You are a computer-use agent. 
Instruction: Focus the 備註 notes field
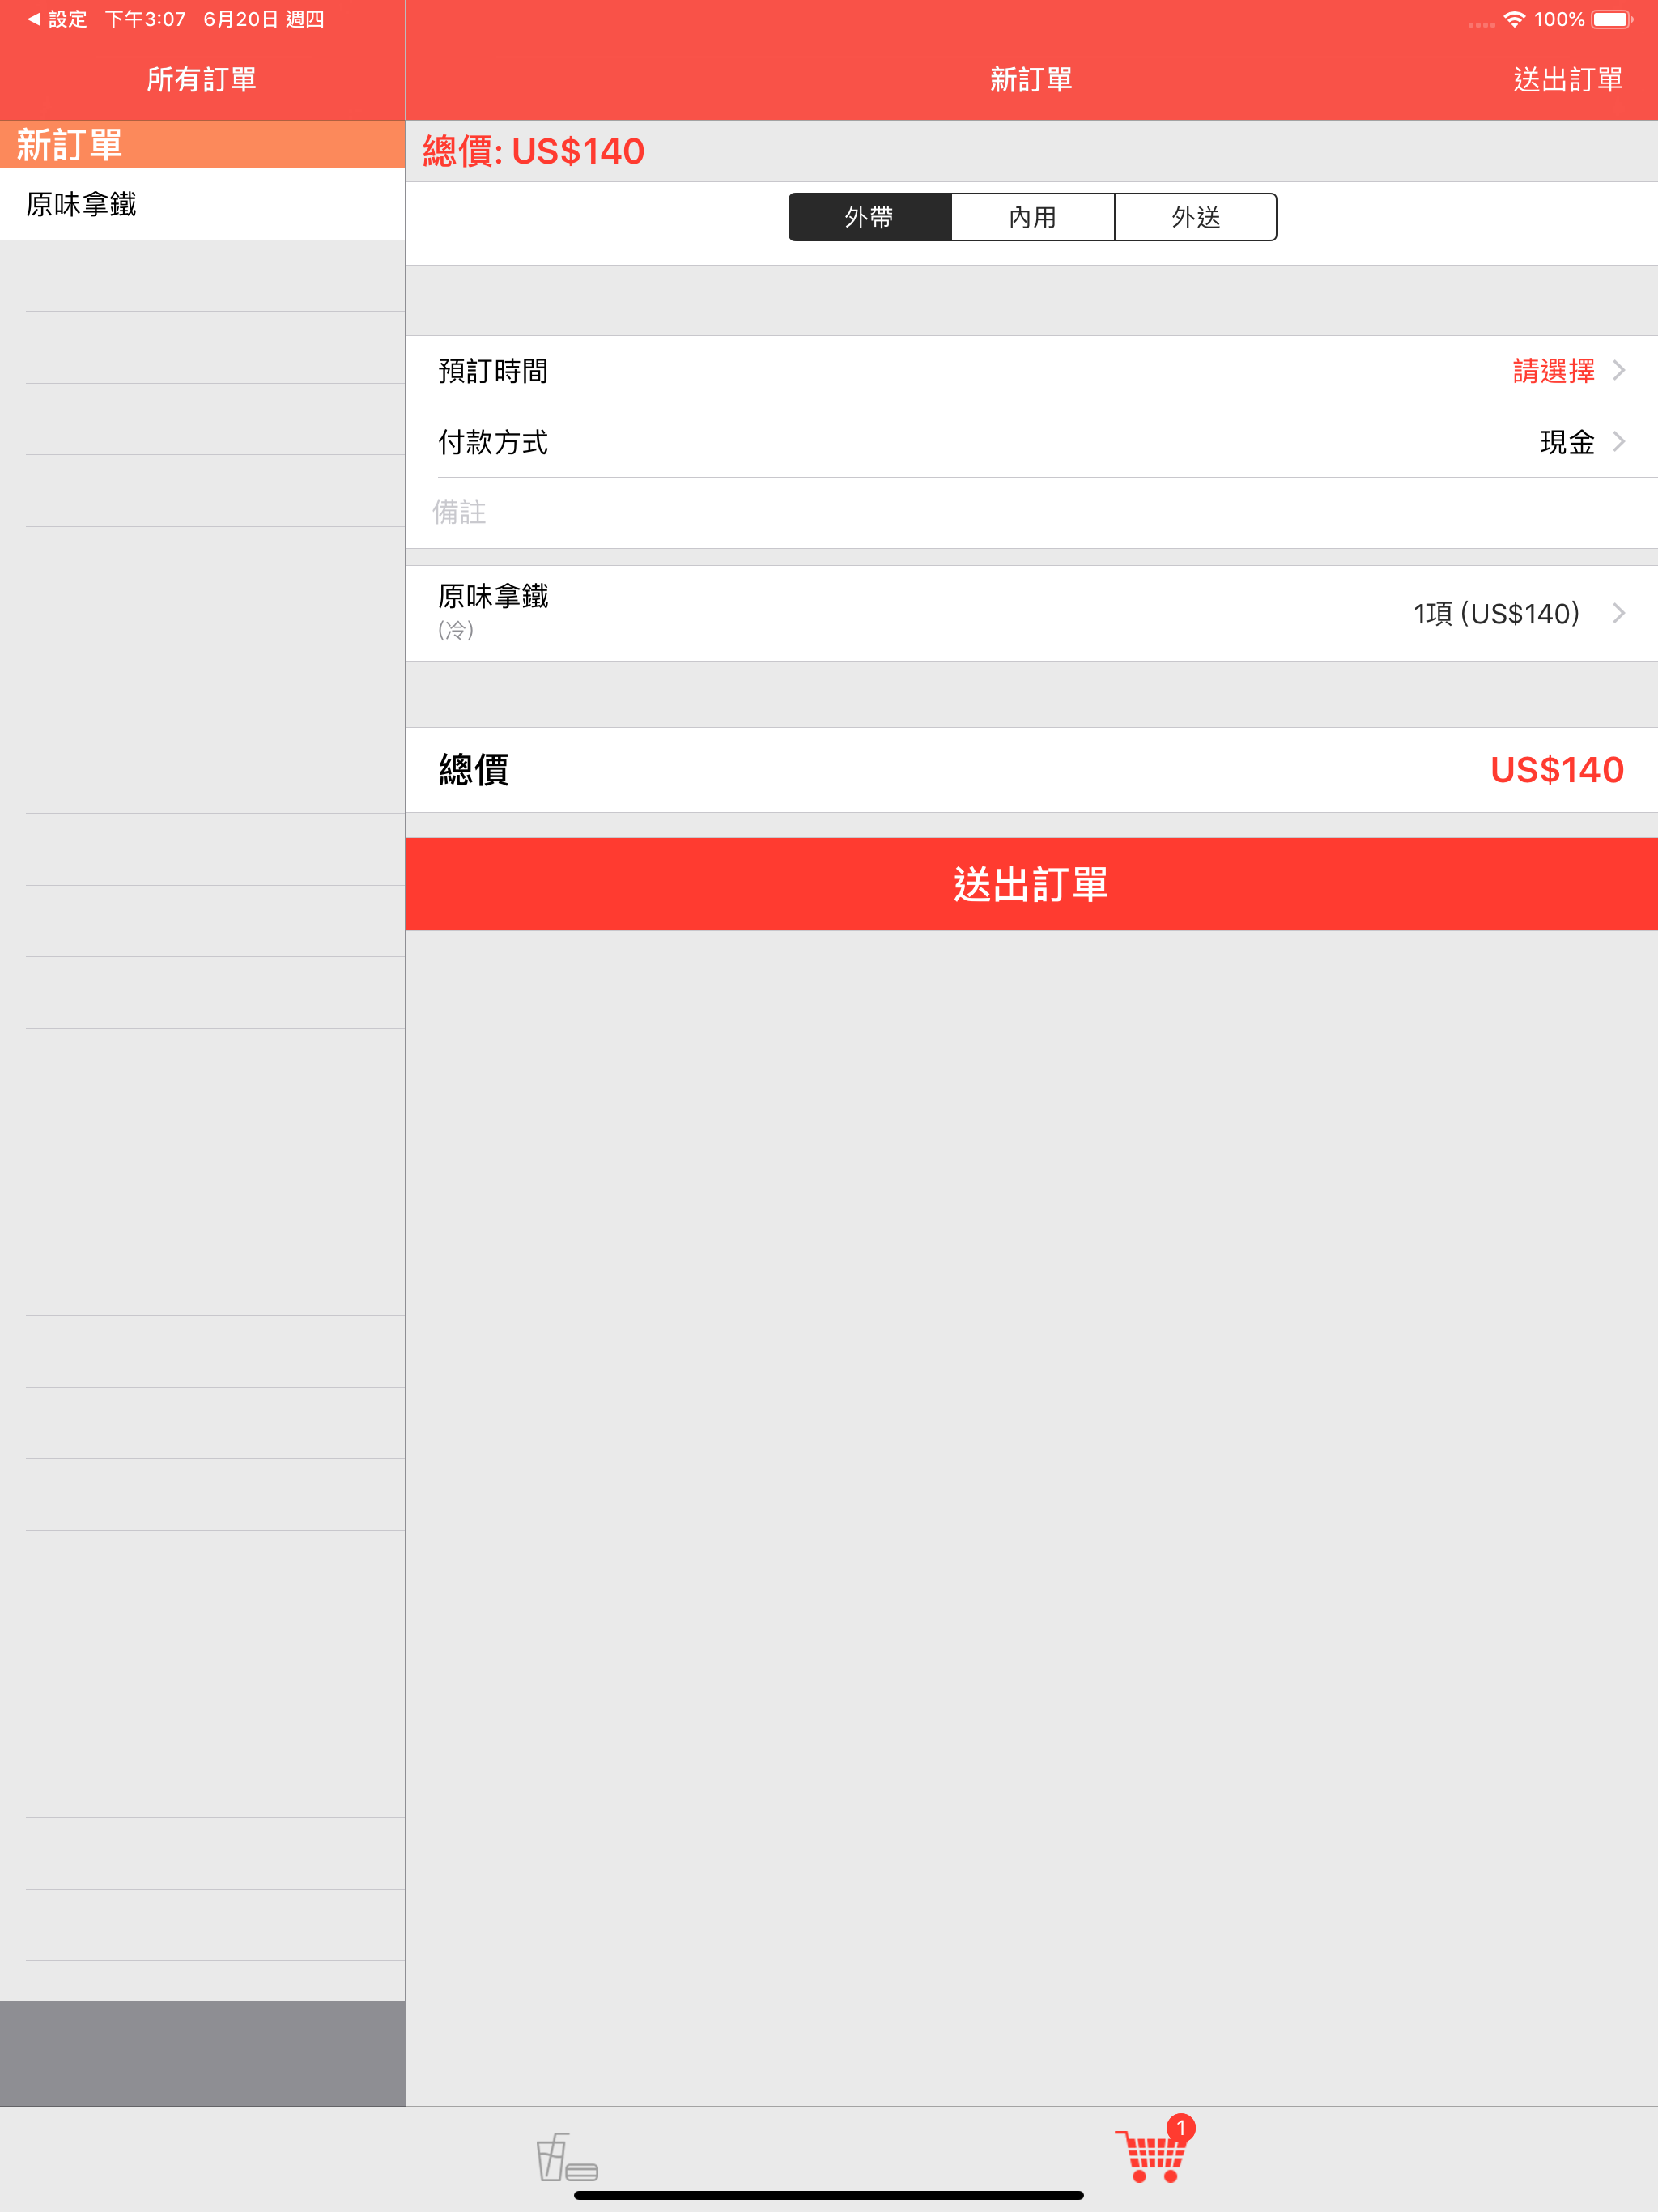pyautogui.click(x=1031, y=513)
